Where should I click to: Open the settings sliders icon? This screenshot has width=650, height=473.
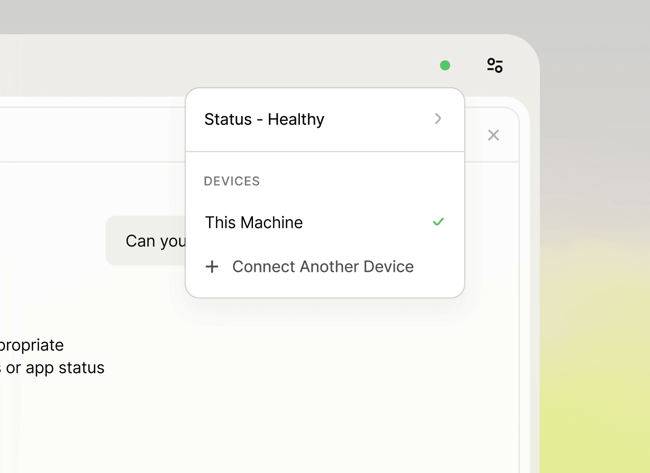click(x=495, y=65)
